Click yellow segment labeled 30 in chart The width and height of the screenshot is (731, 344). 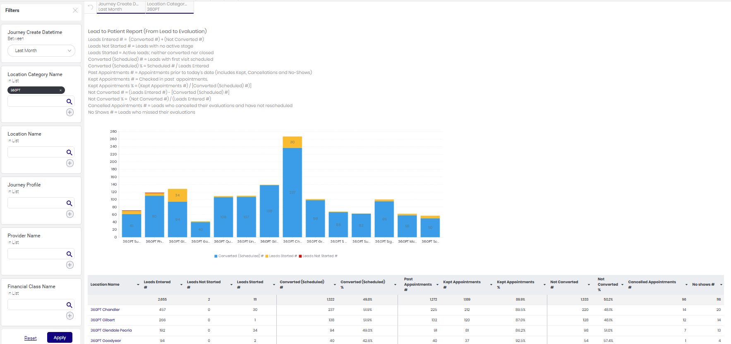[292, 142]
